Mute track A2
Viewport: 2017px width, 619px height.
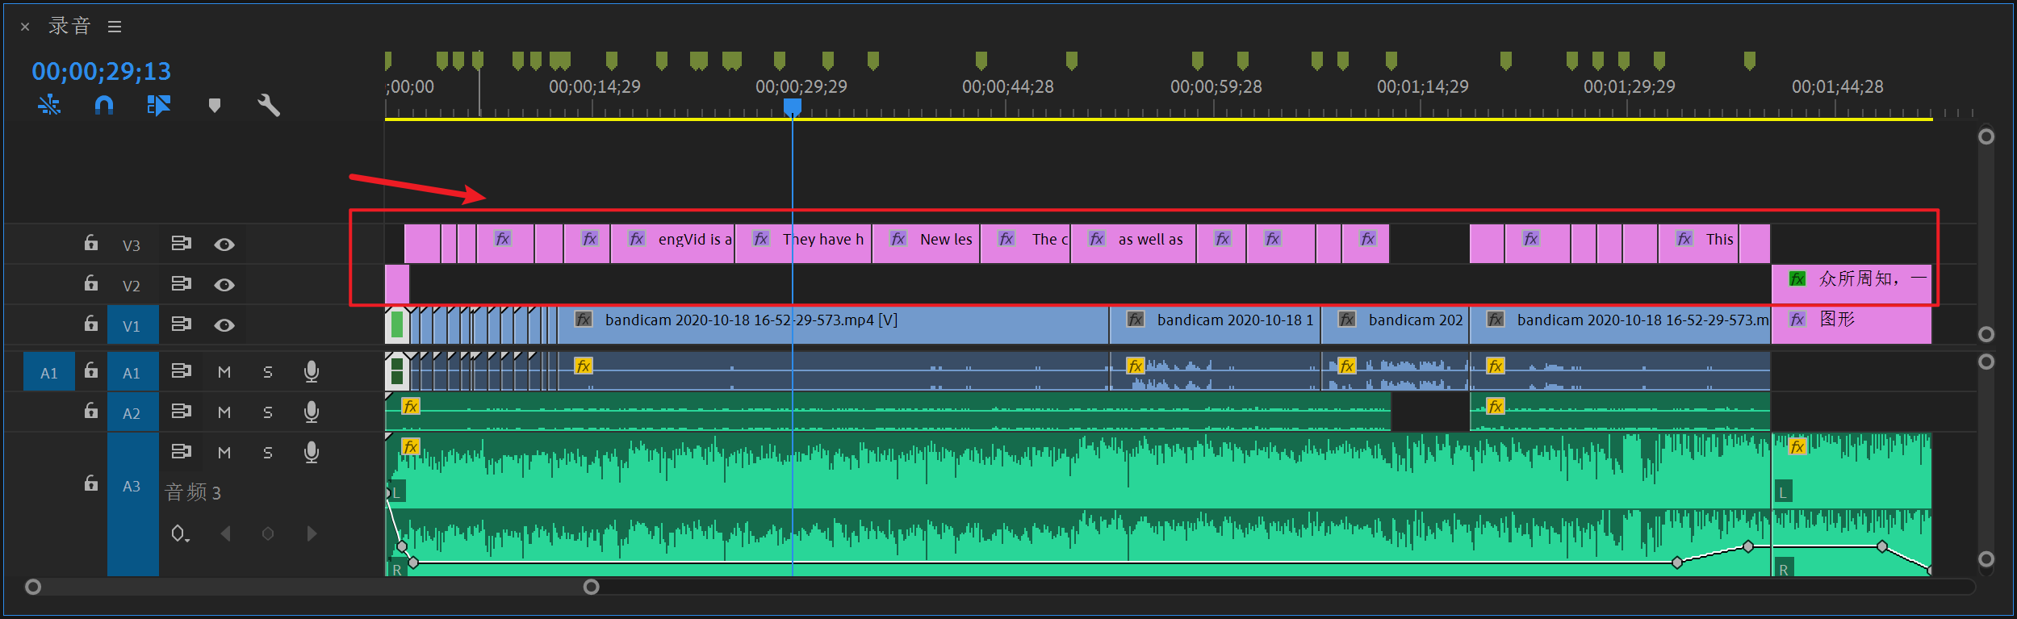pyautogui.click(x=224, y=412)
